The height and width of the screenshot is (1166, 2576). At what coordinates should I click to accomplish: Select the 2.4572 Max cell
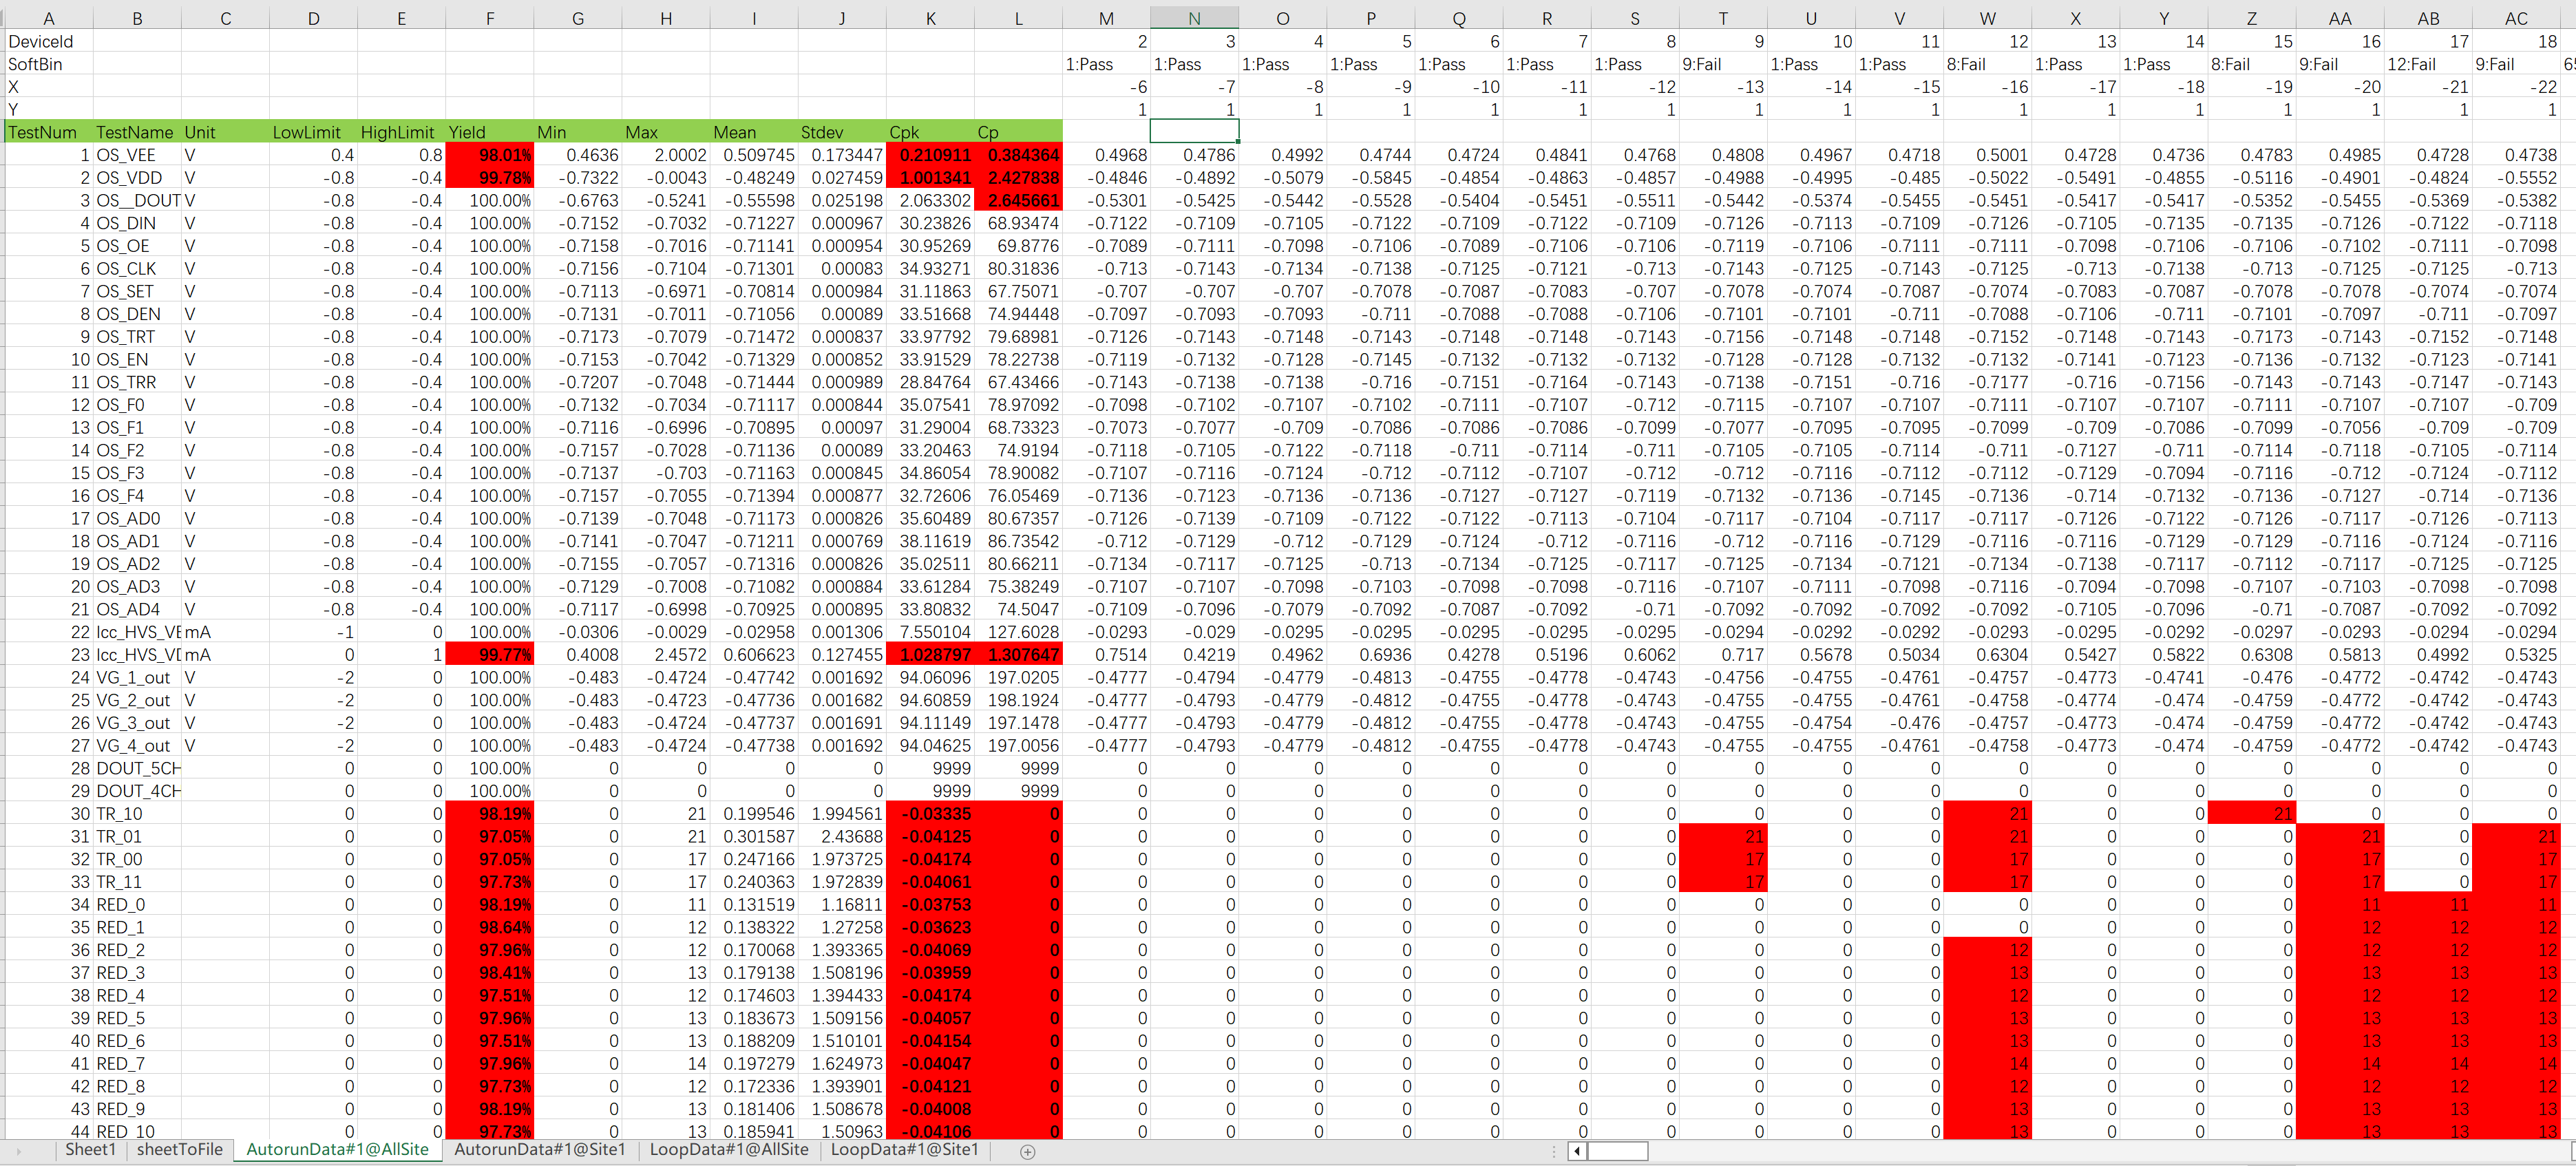point(666,655)
